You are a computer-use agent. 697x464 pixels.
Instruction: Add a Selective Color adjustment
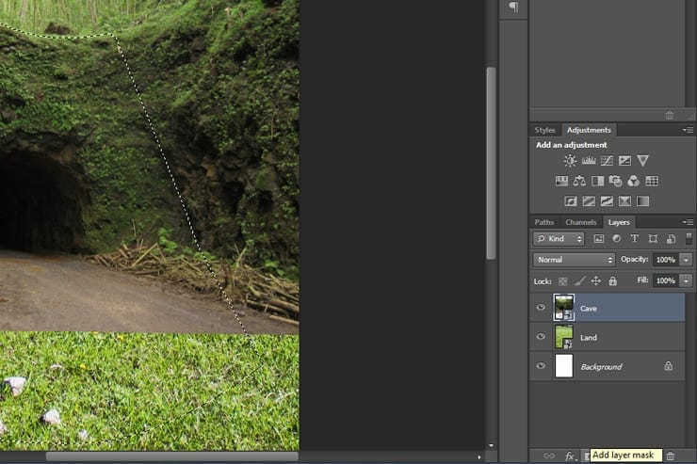tap(624, 201)
